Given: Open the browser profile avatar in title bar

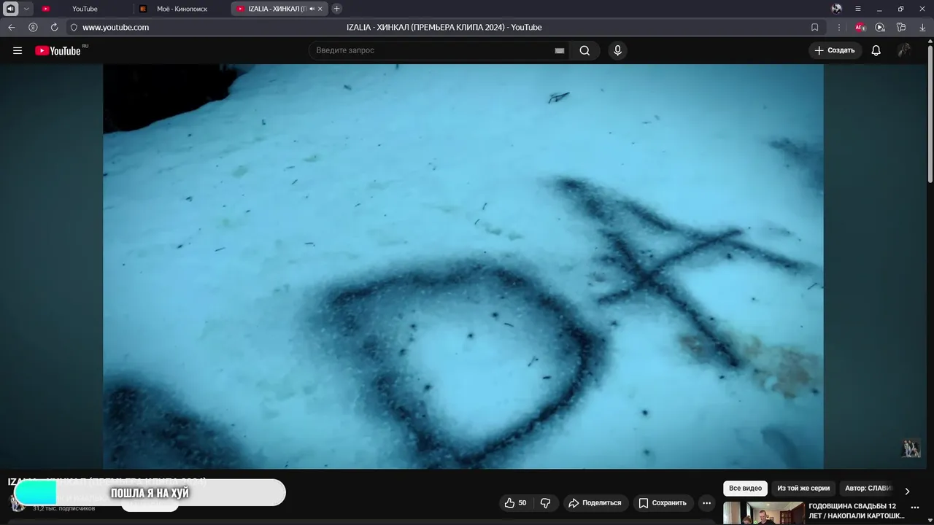Looking at the screenshot, I should click(836, 9).
